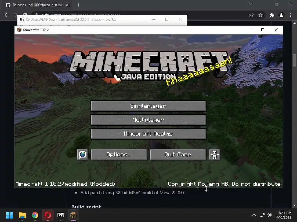Close the Minecraft 1.18.2 window

point(276,30)
